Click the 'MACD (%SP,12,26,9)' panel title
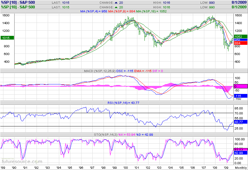The width and height of the screenshot is (248, 170). point(100,71)
